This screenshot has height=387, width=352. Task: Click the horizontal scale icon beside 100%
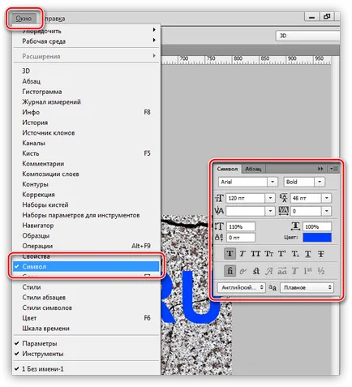point(295,226)
